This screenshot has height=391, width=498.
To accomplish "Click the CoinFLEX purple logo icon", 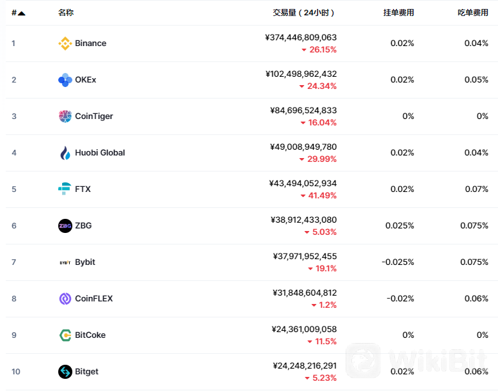I will click(x=65, y=299).
